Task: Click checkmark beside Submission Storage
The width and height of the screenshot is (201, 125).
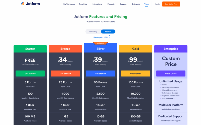Action: (161, 93)
